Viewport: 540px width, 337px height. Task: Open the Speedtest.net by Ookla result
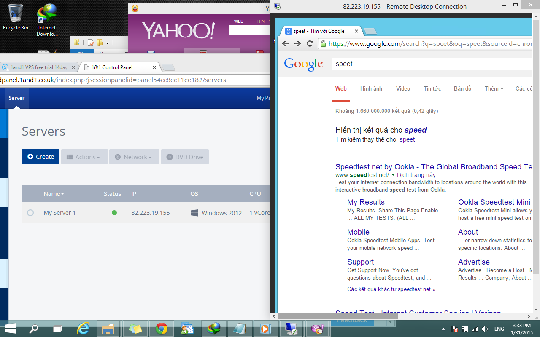(x=433, y=167)
